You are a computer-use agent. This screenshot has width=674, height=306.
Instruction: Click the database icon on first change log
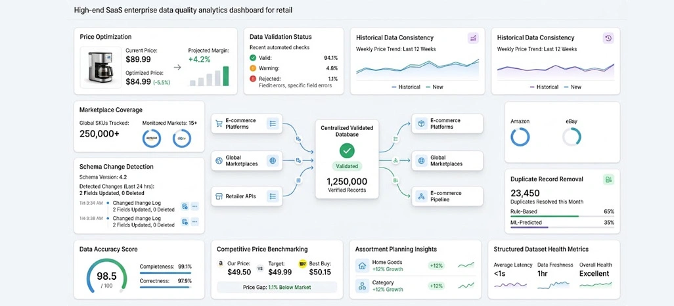pos(185,206)
